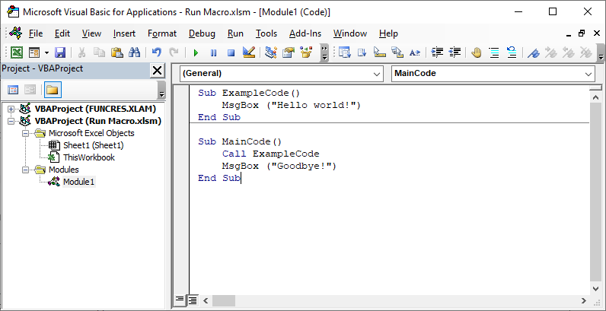Image resolution: width=606 pixels, height=311 pixels.
Task: Run the macro with the green play icon
Action: coord(196,52)
